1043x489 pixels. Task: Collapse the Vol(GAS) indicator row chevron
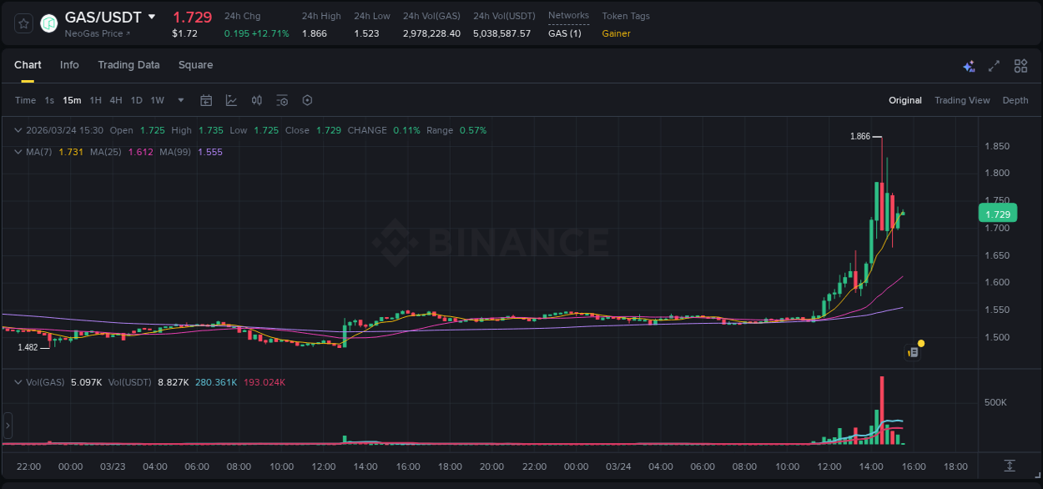pyautogui.click(x=18, y=382)
